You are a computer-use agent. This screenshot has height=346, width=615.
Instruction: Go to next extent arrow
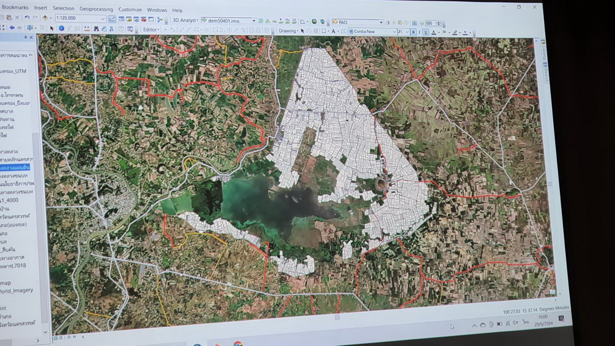(20, 28)
